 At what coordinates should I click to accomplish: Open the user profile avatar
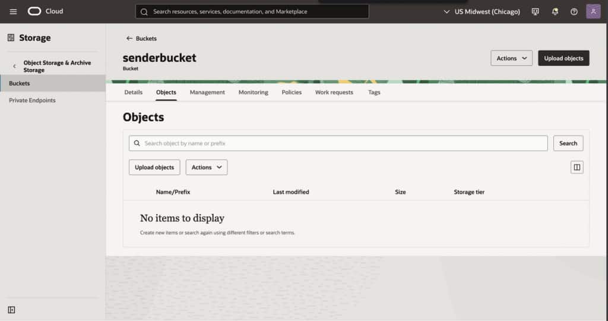point(593,11)
